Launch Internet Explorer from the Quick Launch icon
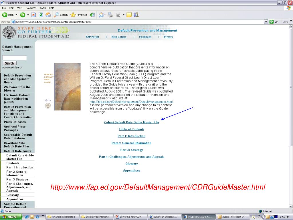293x220 pixels. (x=27, y=217)
